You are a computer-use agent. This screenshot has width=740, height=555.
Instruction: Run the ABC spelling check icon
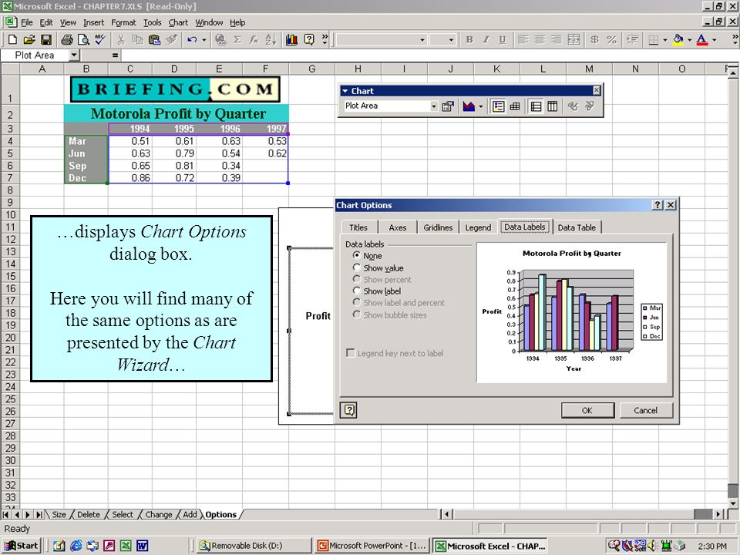[x=100, y=39]
